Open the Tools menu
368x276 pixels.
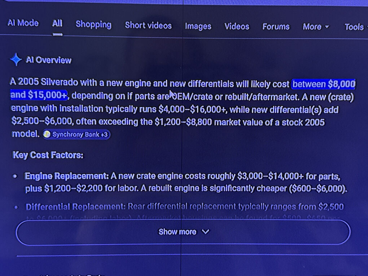pyautogui.click(x=354, y=27)
